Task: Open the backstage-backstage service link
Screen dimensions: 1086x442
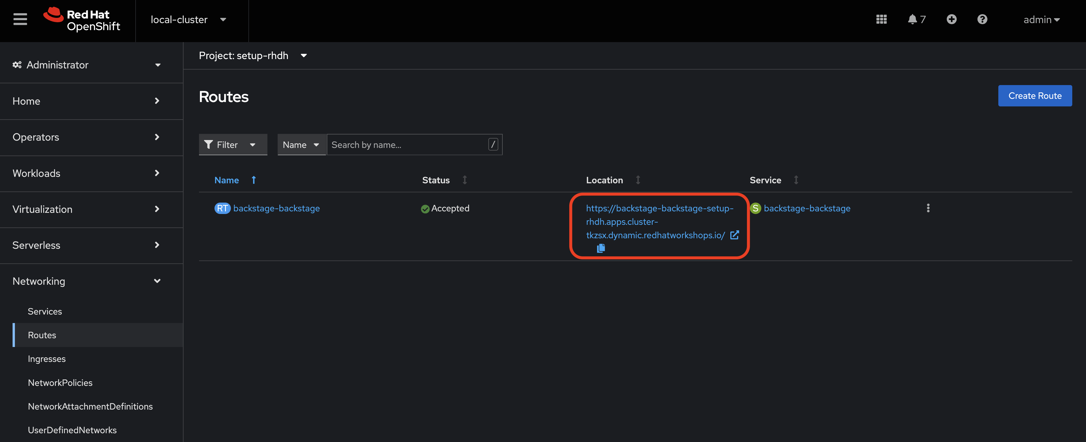Action: [807, 208]
